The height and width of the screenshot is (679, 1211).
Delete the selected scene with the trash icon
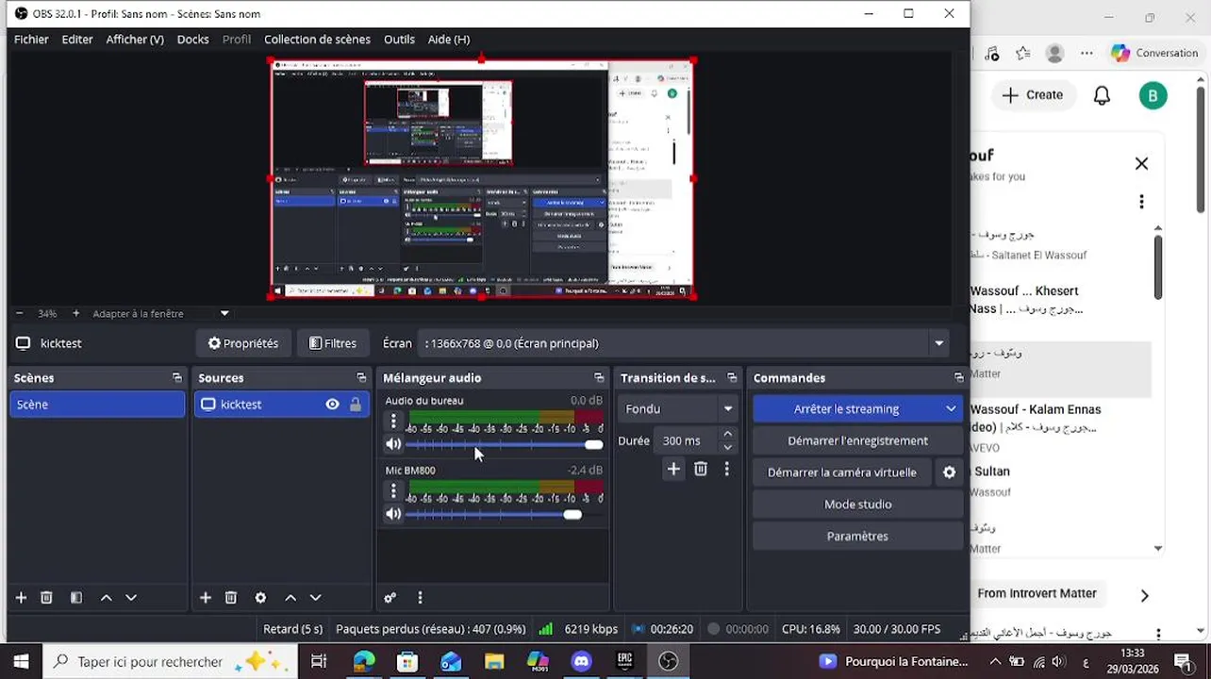[46, 598]
